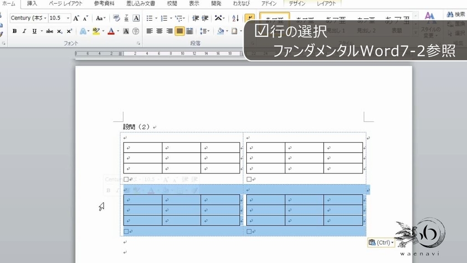Click the Subscript icon
The height and width of the screenshot is (263, 467).
tap(60, 31)
